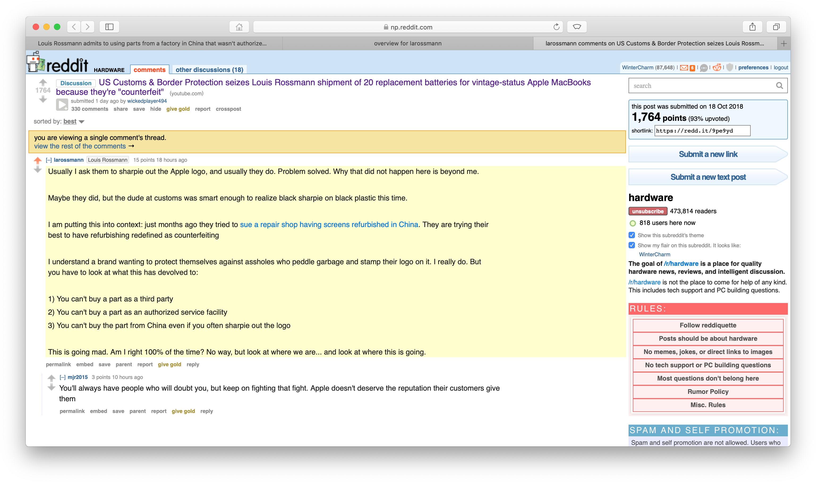Open wickedplayer494 user profile
The height and width of the screenshot is (482, 816).
(147, 101)
